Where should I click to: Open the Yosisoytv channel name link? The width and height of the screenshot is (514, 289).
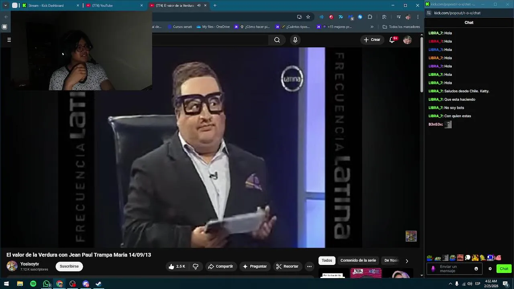30,264
